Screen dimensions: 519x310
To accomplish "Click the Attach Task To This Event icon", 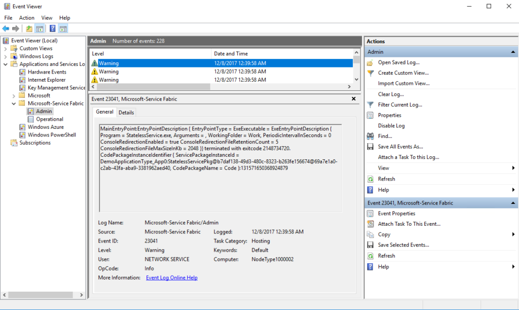I will 370,224.
